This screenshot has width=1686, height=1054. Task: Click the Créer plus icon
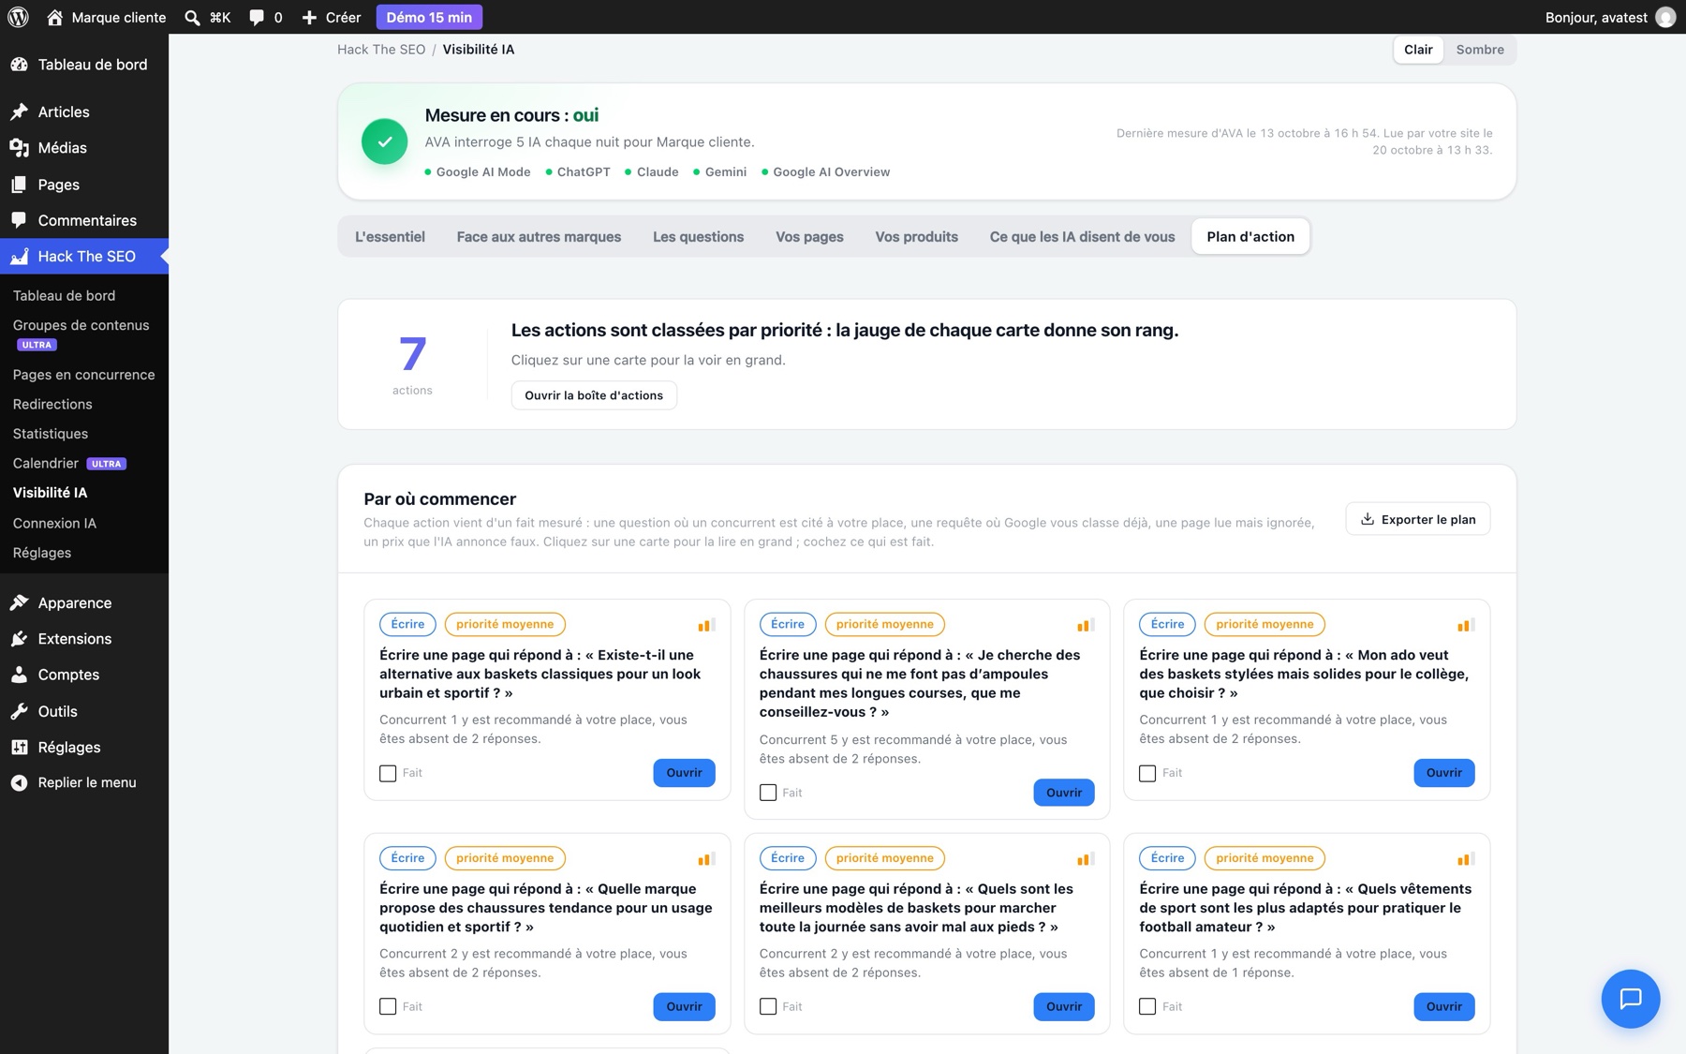(x=309, y=17)
